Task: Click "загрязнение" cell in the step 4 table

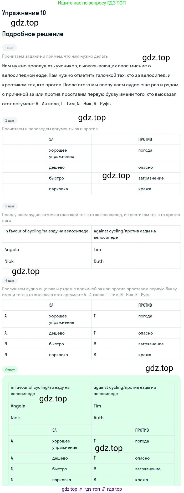Action: (x=151, y=344)
